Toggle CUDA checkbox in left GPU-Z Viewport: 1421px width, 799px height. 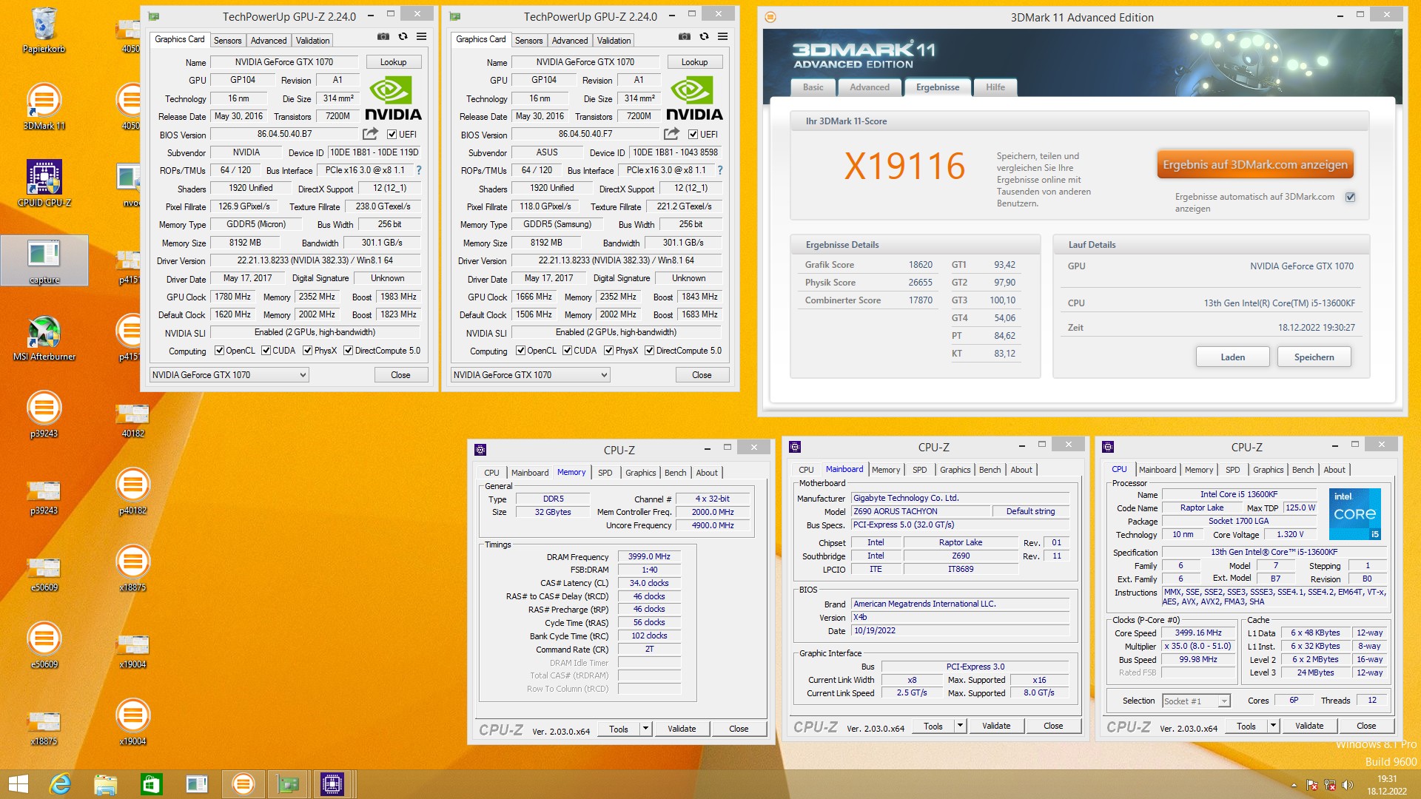(x=266, y=351)
